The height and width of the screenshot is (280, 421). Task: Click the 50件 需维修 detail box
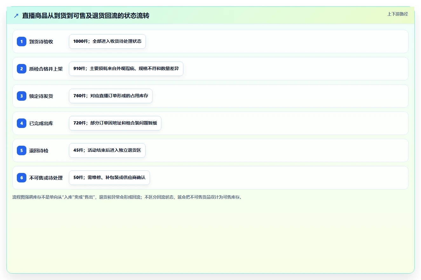click(109, 178)
